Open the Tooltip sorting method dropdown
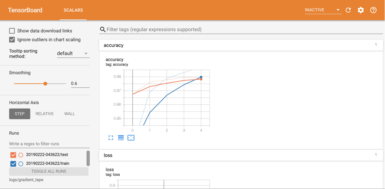Image resolution: width=385 pixels, height=189 pixels. tap(73, 53)
